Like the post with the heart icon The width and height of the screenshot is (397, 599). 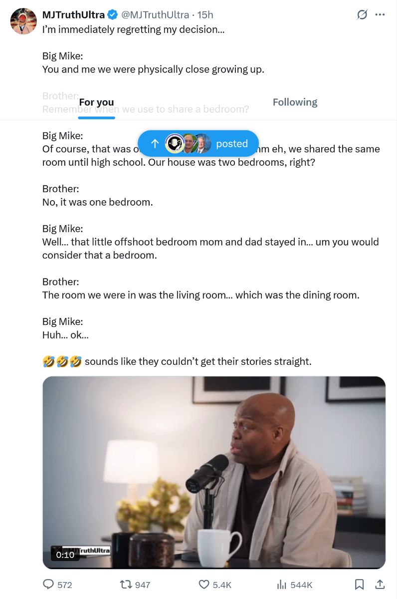[x=204, y=584]
